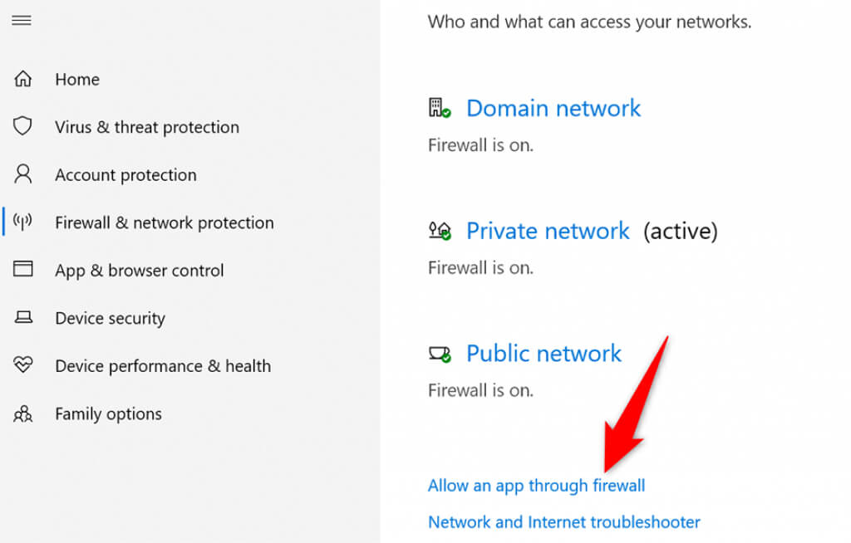
Task: Click the Private network house icon
Action: [x=439, y=231]
